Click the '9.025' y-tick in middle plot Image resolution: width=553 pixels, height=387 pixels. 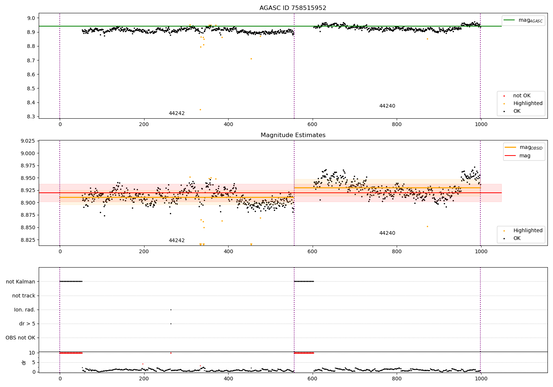(x=28, y=141)
